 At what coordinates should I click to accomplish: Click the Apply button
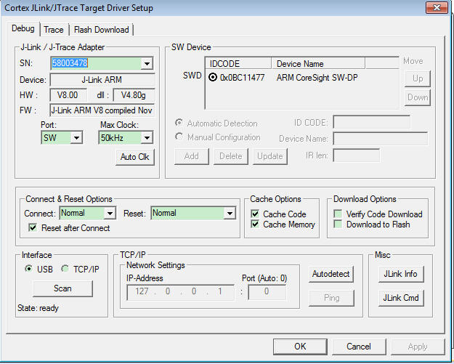(418, 347)
